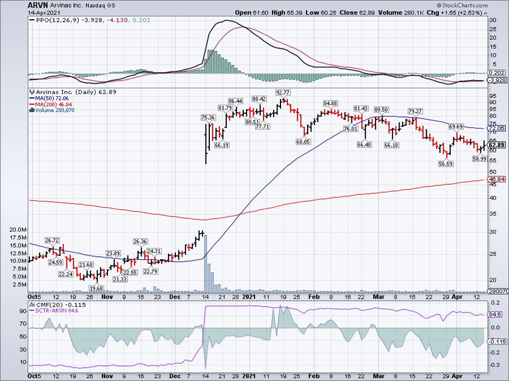Click the 66.48 low price label
This screenshot has width=509, height=381.
(364, 145)
